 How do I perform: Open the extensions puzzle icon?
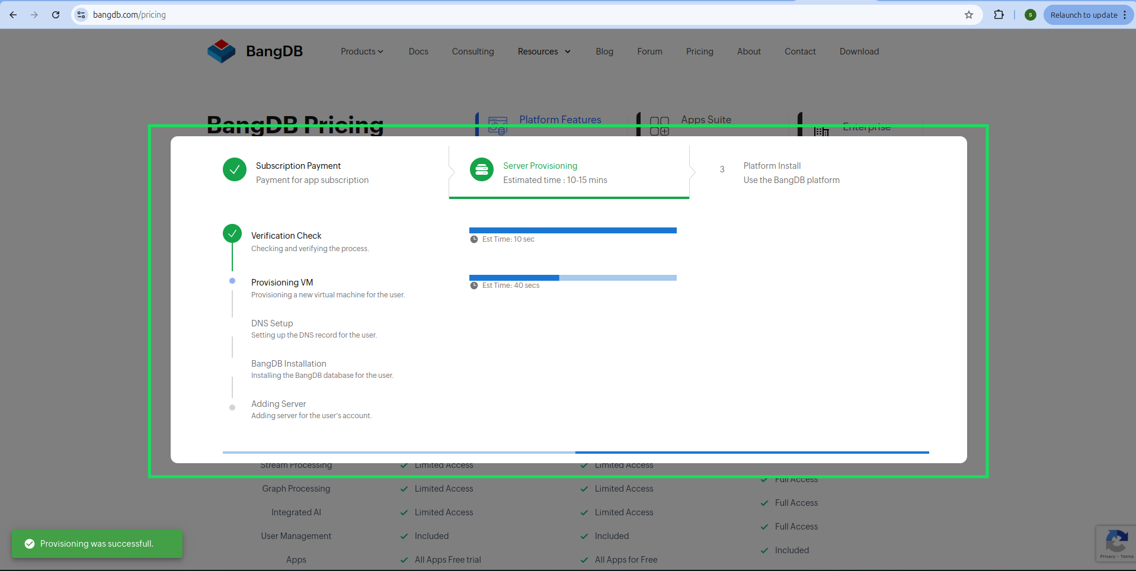[999, 15]
